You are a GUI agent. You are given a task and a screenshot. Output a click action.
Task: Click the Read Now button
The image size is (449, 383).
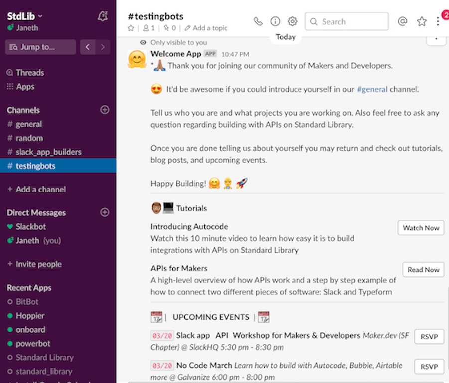423,270
